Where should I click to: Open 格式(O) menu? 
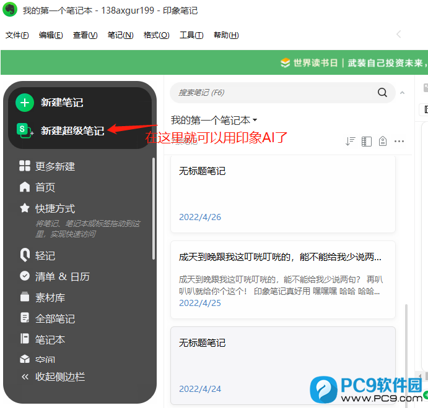point(157,35)
